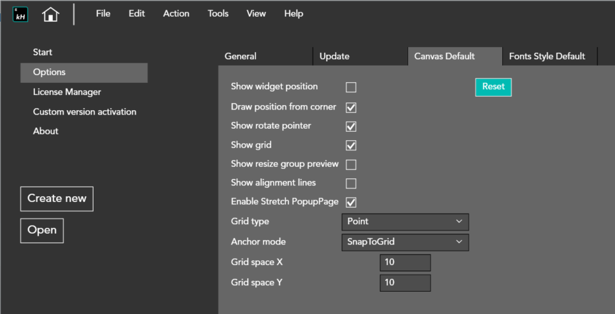Switch to the Fonts Style Default tab
Image resolution: width=615 pixels, height=314 pixels.
[547, 56]
